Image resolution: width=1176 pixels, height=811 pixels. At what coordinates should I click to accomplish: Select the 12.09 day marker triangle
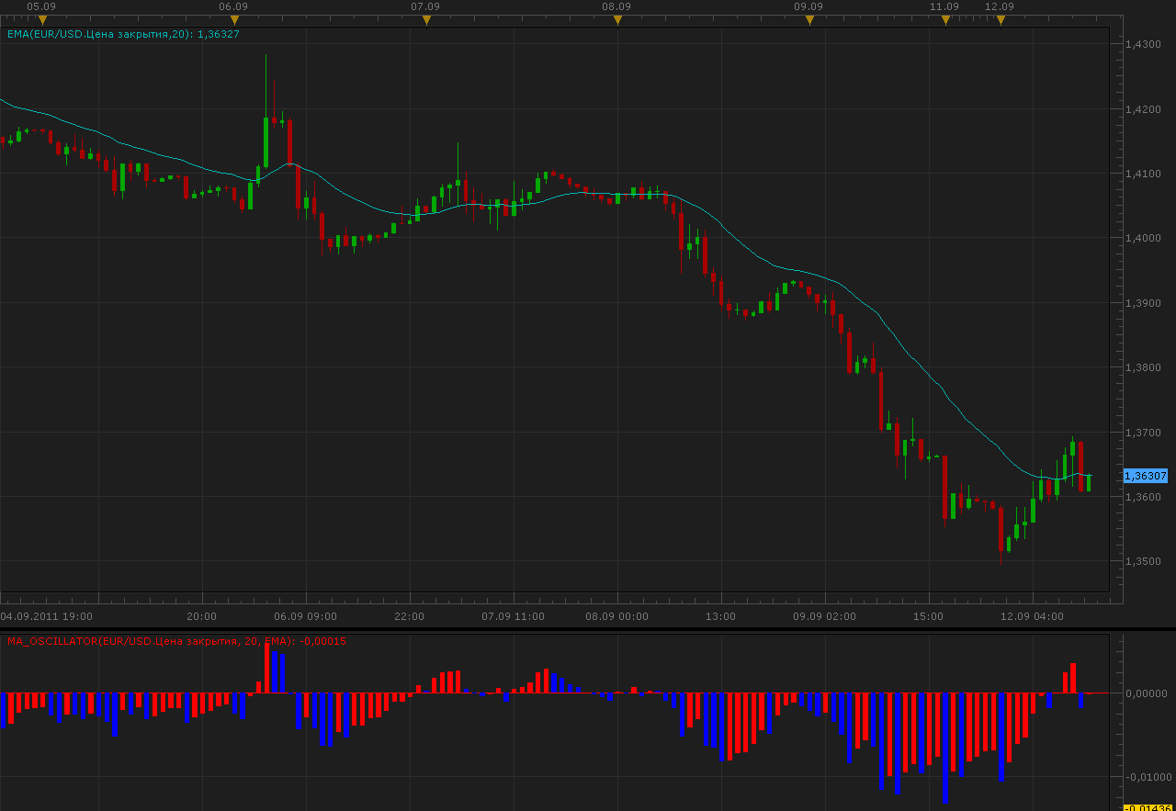tap(1001, 20)
